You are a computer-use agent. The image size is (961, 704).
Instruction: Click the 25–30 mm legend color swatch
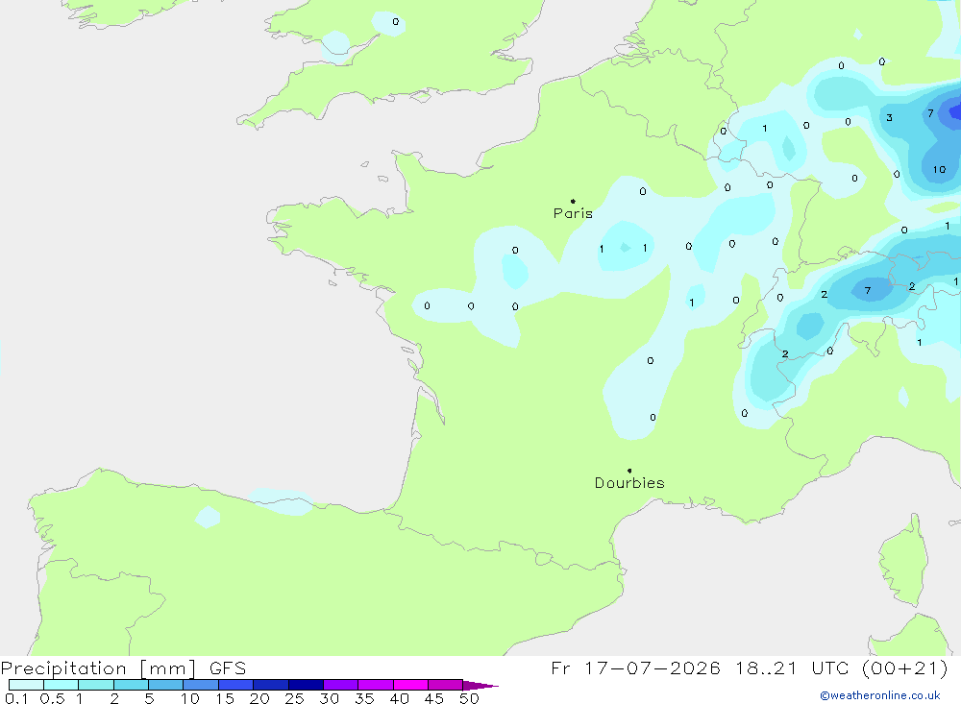coord(306,685)
